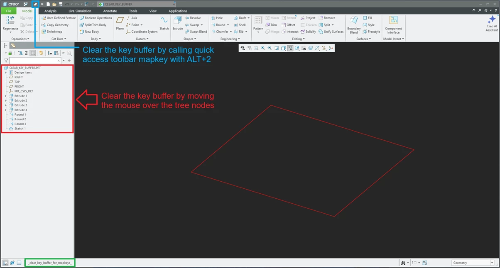The image size is (500, 268).
Task: Create a datum Plane
Action: click(120, 24)
